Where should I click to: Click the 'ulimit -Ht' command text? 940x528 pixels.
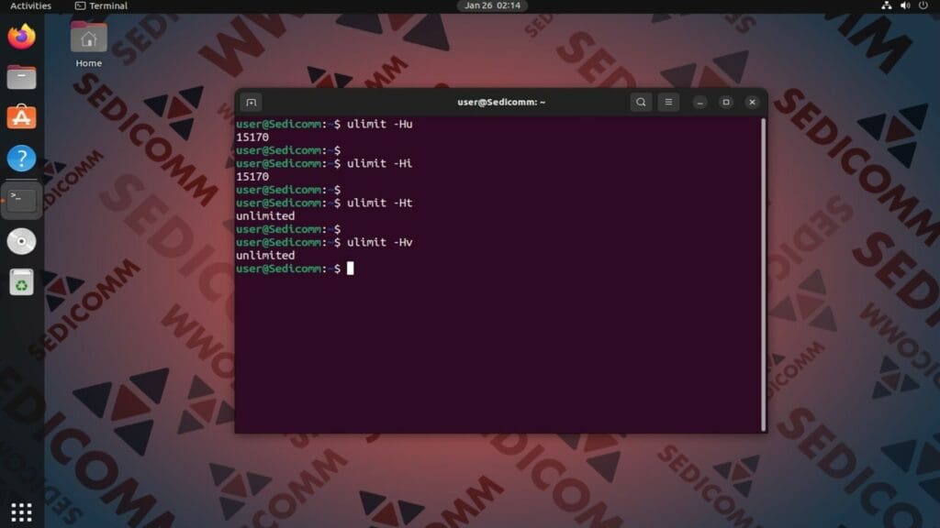point(379,203)
